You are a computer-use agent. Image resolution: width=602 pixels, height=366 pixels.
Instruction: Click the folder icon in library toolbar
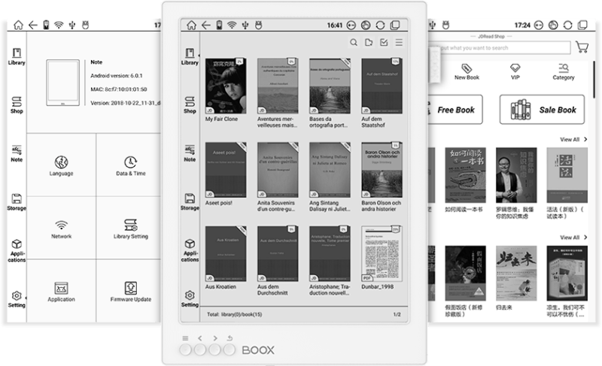(369, 43)
